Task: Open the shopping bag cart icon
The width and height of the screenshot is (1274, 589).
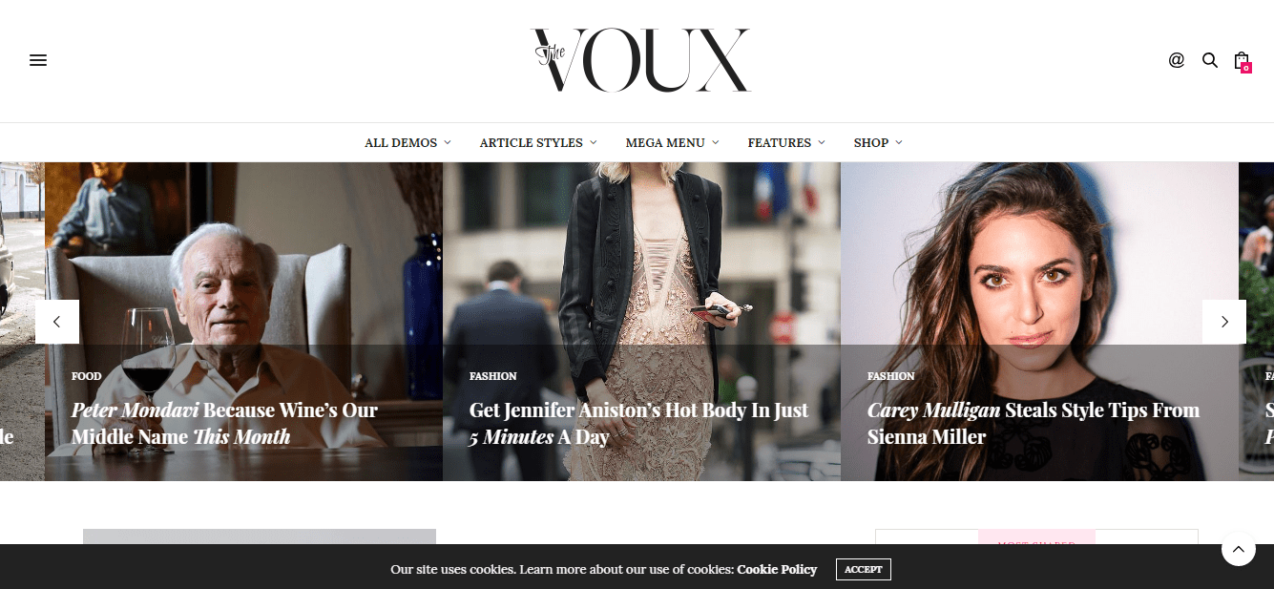Action: (x=1242, y=61)
